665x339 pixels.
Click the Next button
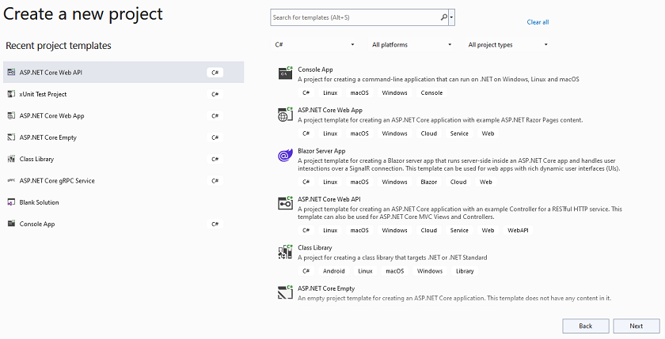[x=636, y=326]
